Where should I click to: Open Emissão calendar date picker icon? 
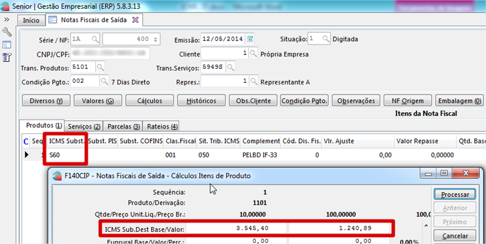tap(250, 39)
